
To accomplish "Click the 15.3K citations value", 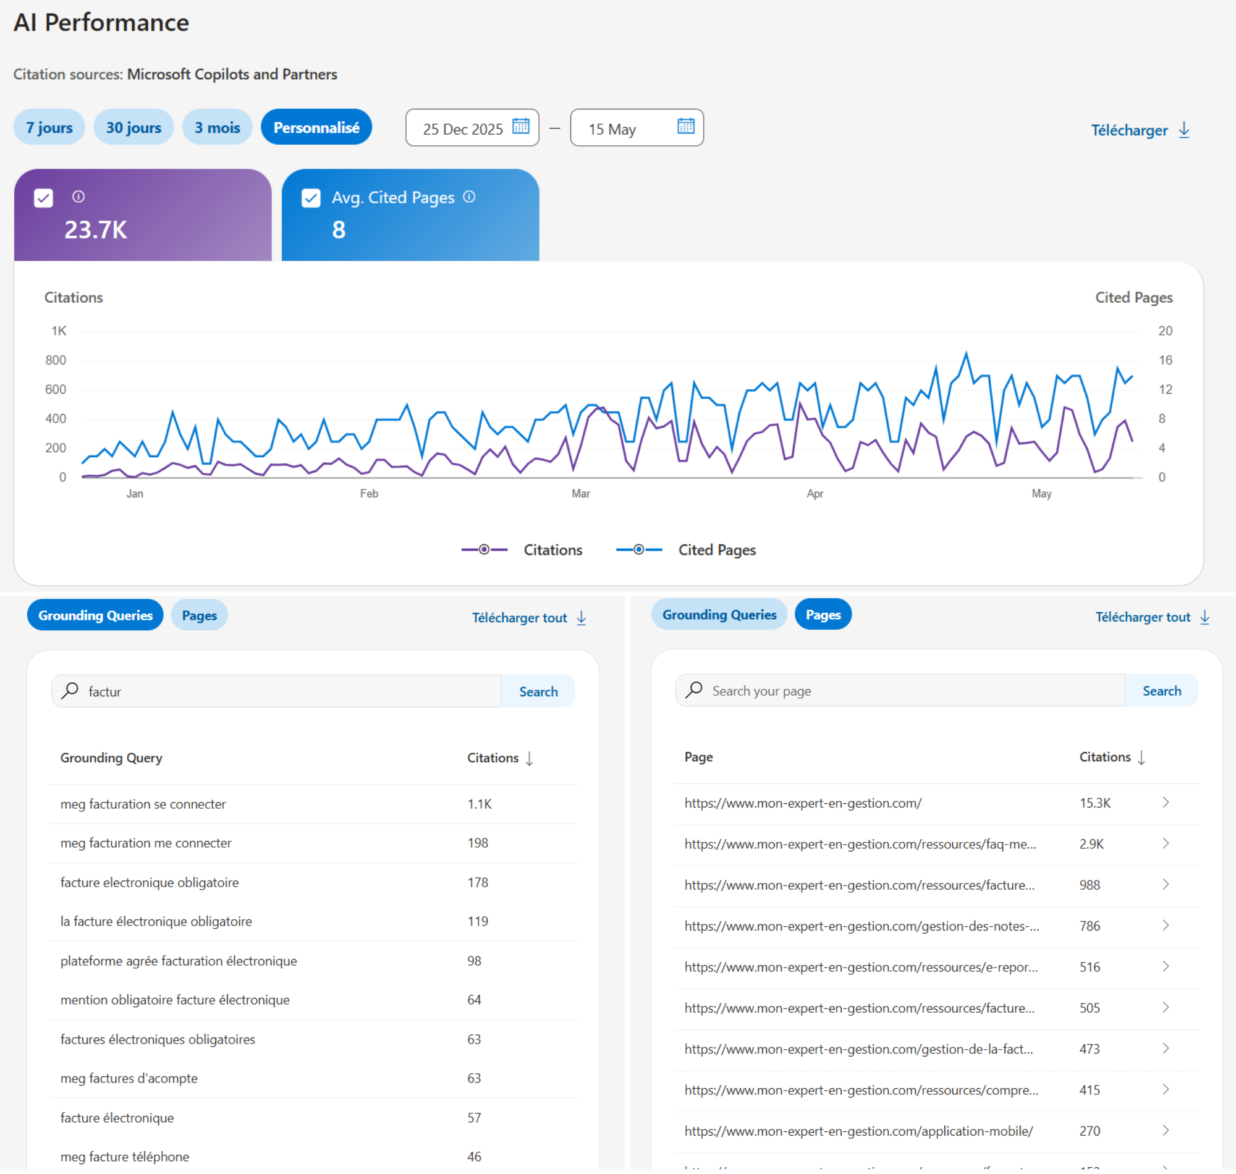I will click(x=1094, y=803).
